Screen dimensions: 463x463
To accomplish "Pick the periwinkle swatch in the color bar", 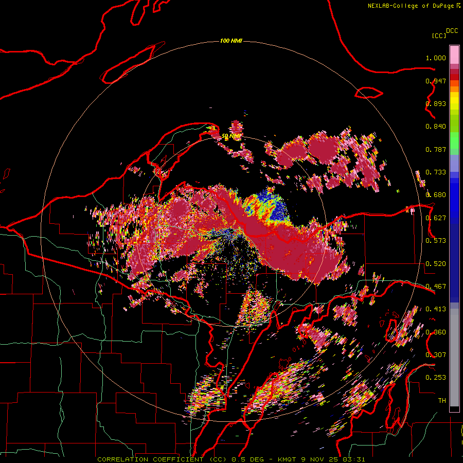I will (454, 163).
